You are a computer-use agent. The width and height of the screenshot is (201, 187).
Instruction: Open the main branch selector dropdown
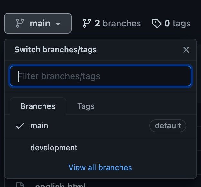coord(38,23)
